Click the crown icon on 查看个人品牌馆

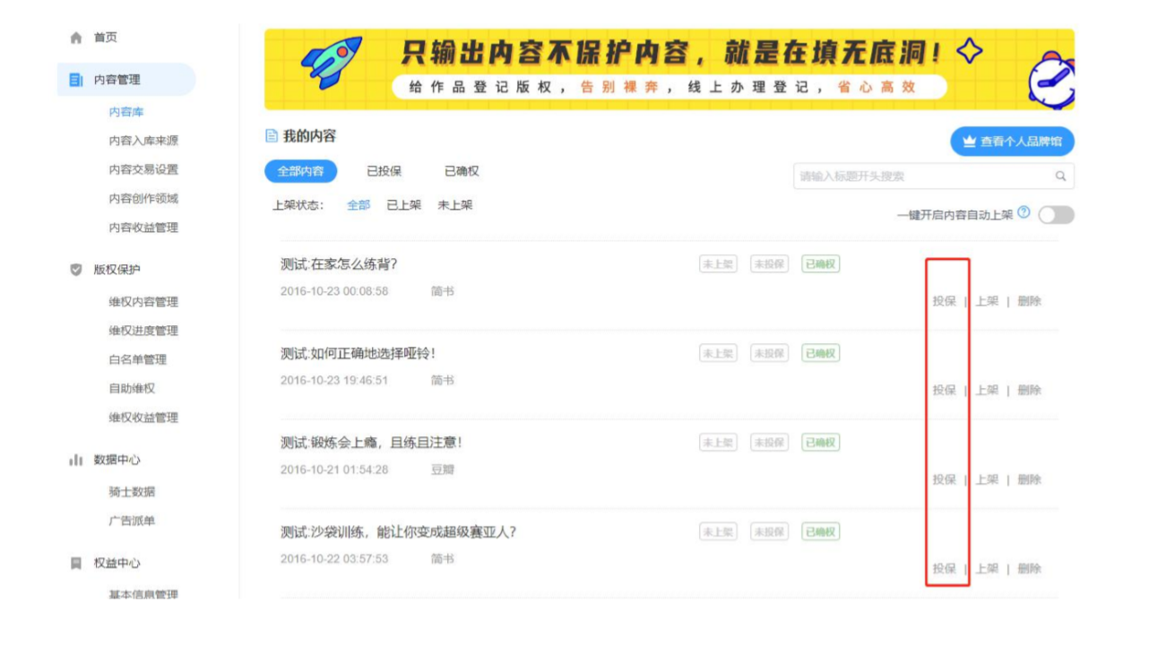point(968,142)
